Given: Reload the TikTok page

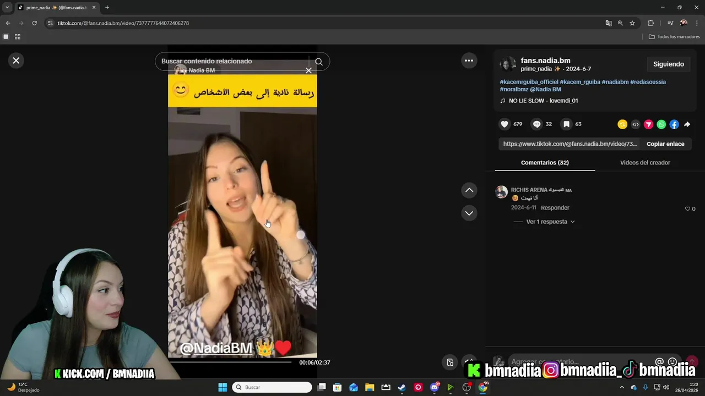Looking at the screenshot, I should point(34,23).
